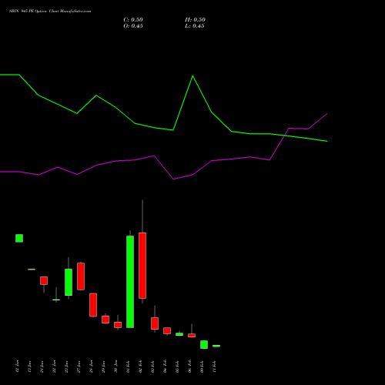Select the open value O: 0.45
The height and width of the screenshot is (385, 385).
coord(133,26)
